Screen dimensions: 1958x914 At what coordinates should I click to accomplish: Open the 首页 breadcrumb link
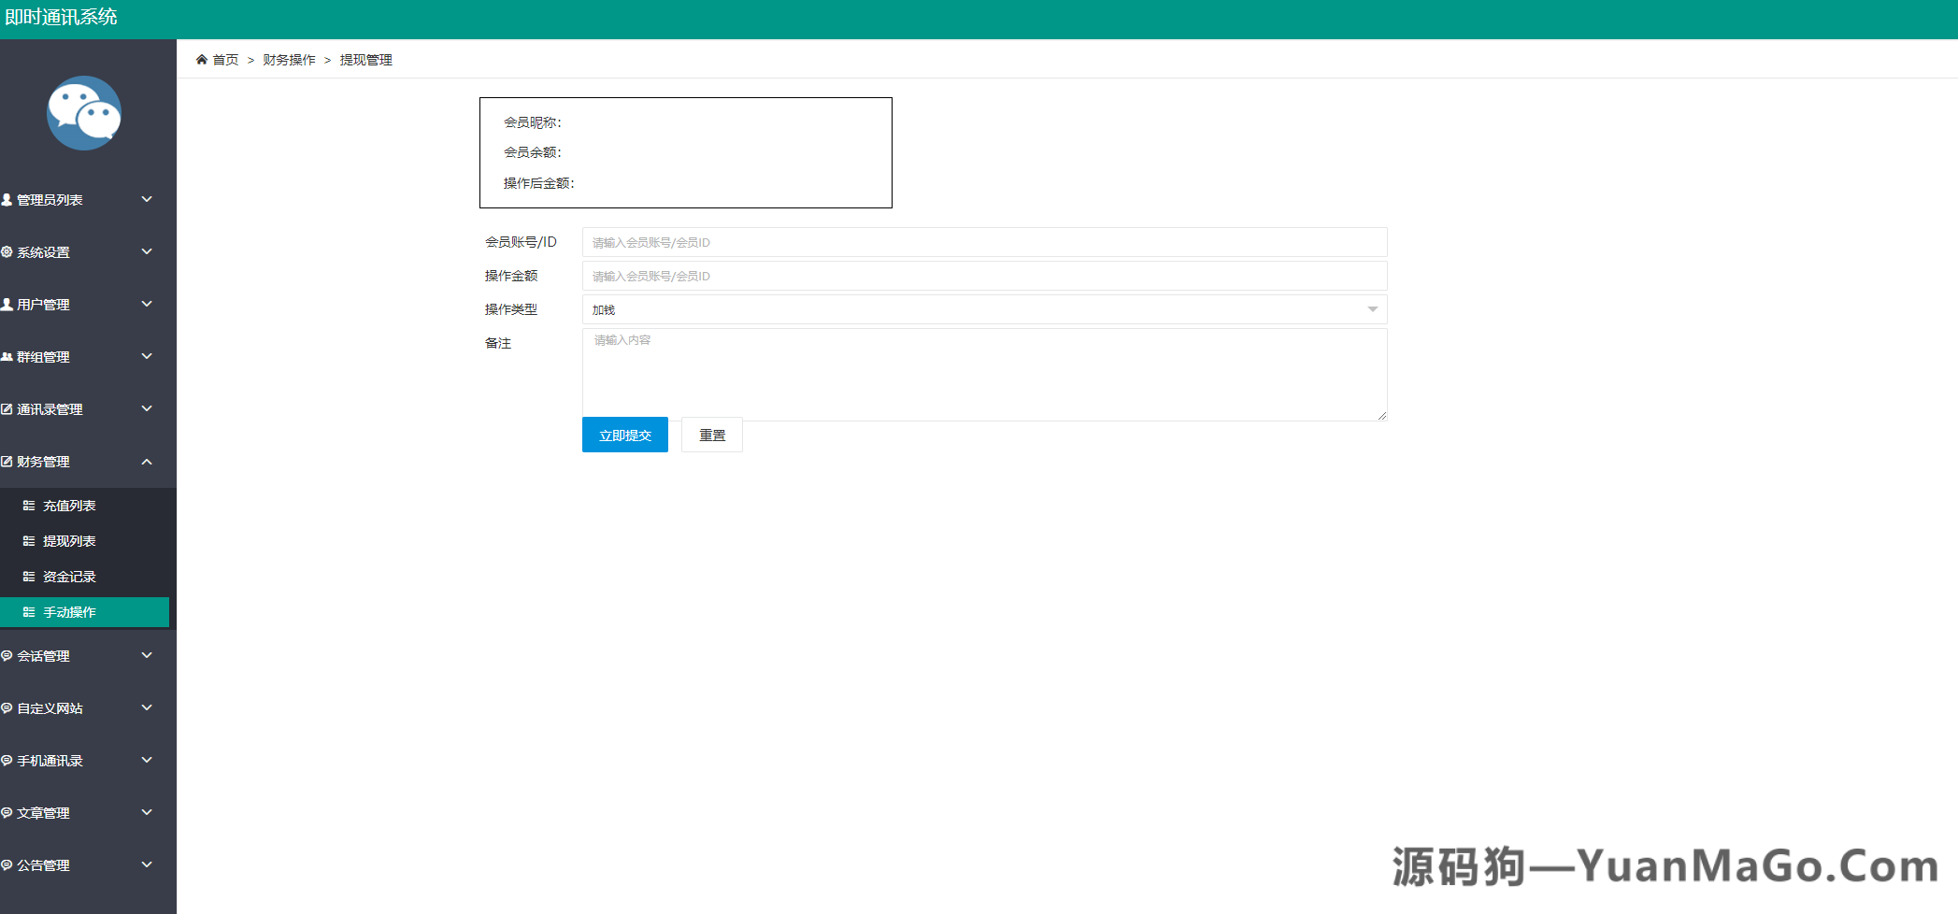[224, 59]
